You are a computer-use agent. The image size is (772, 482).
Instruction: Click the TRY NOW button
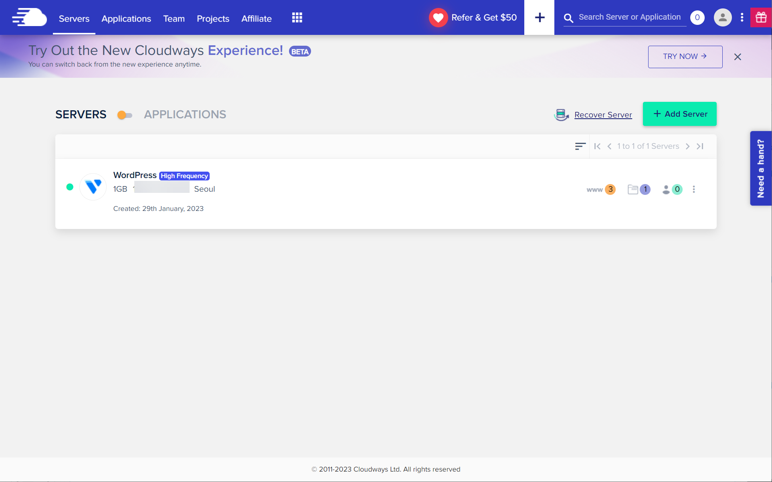click(x=685, y=57)
